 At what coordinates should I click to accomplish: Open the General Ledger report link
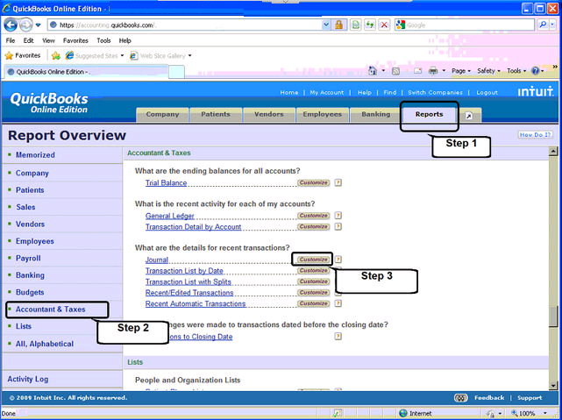click(x=169, y=216)
